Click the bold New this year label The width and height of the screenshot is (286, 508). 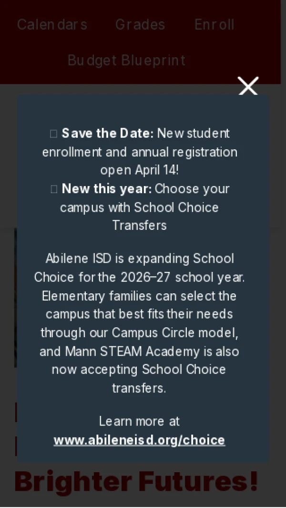[x=107, y=189]
